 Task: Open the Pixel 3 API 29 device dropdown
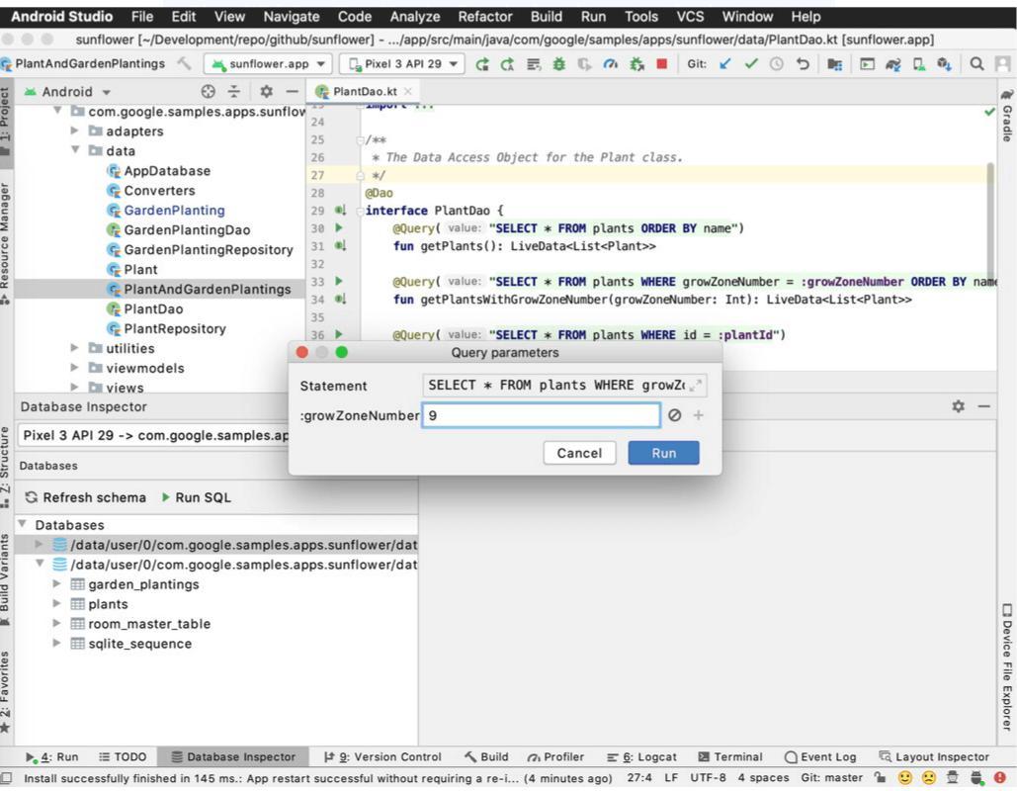(403, 64)
